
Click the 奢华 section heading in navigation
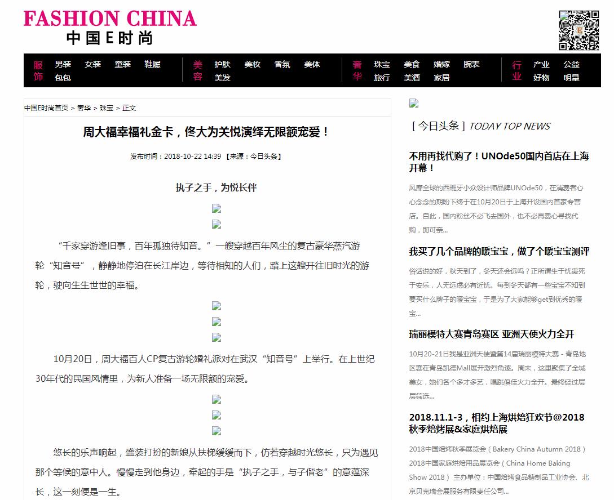[x=357, y=70]
